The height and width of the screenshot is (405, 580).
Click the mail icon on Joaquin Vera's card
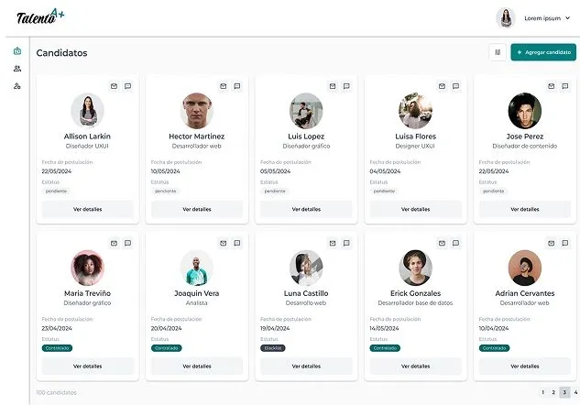pyautogui.click(x=224, y=243)
